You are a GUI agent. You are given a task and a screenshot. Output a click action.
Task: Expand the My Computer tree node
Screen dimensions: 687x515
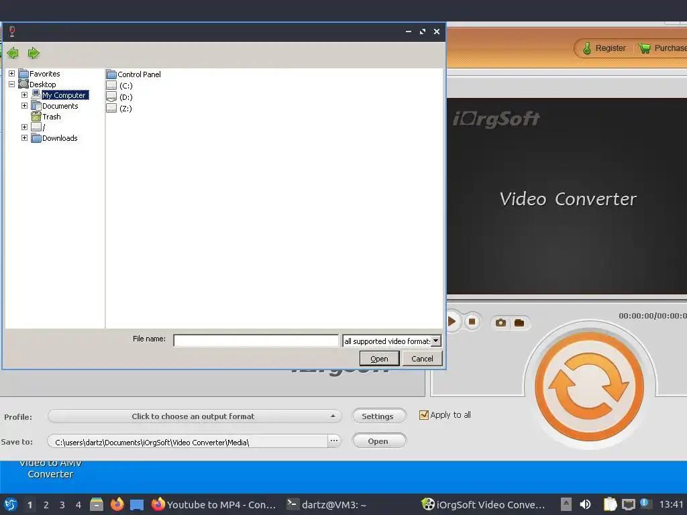(x=25, y=95)
